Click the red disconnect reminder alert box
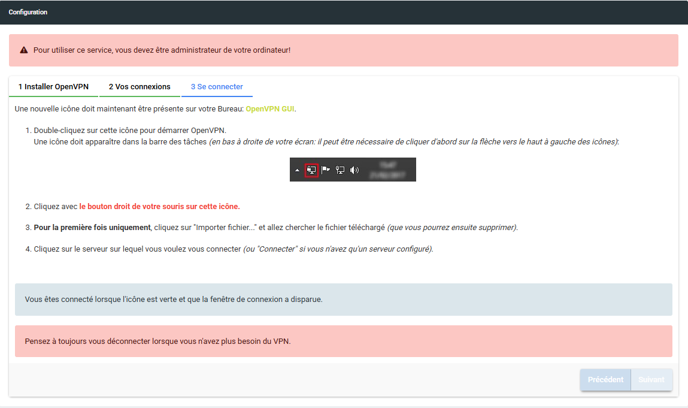This screenshot has width=688, height=408. tap(343, 341)
